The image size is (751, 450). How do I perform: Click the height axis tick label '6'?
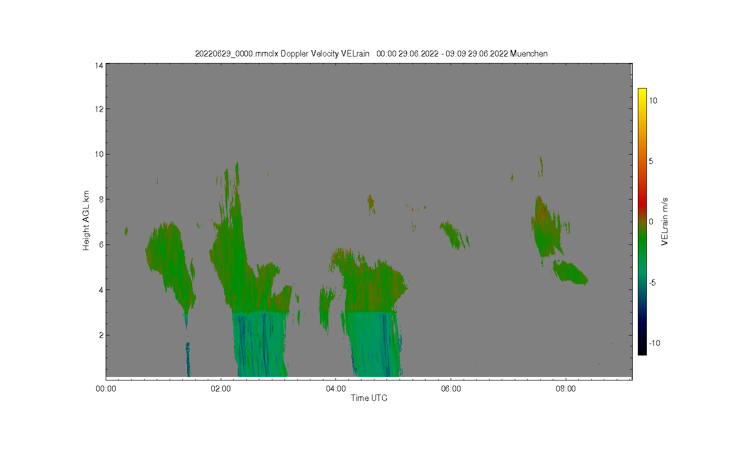click(101, 244)
